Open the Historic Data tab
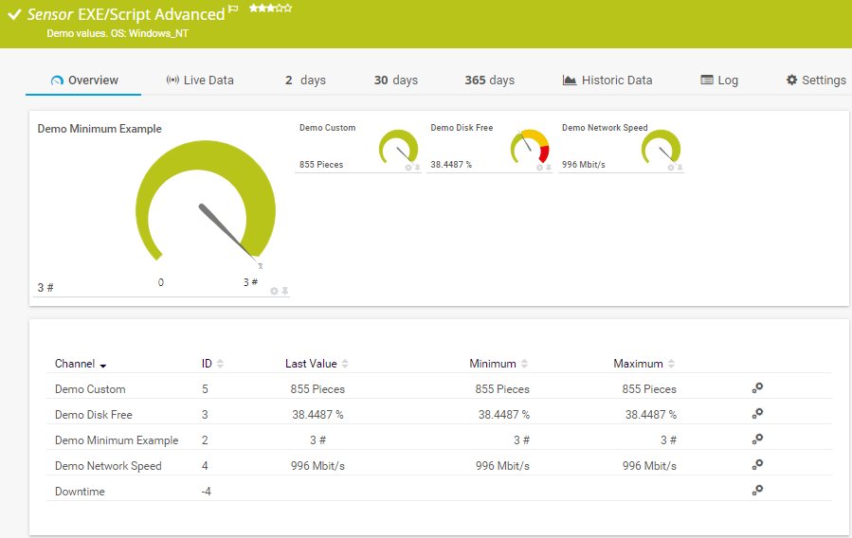 pyautogui.click(x=607, y=81)
